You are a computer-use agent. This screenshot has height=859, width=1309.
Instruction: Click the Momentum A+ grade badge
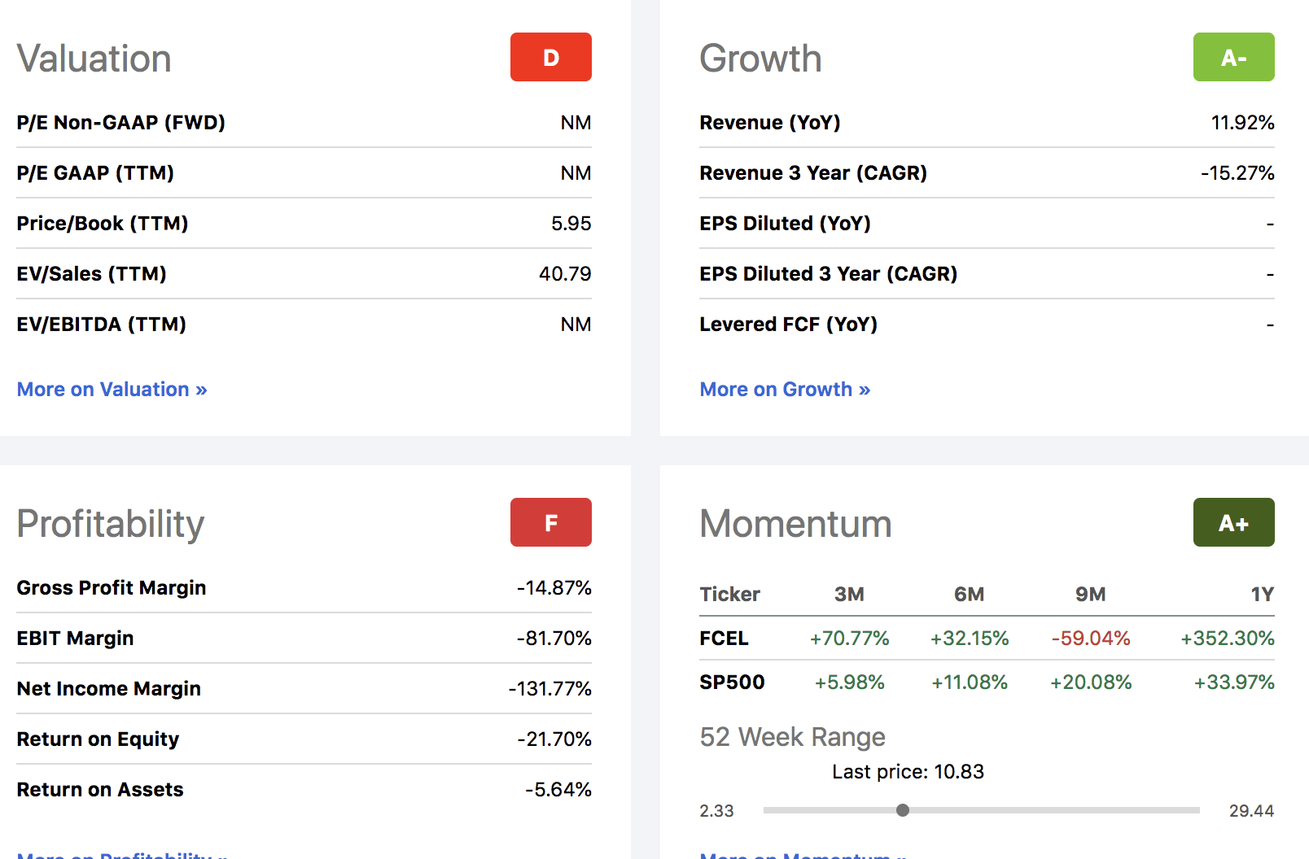[1233, 522]
